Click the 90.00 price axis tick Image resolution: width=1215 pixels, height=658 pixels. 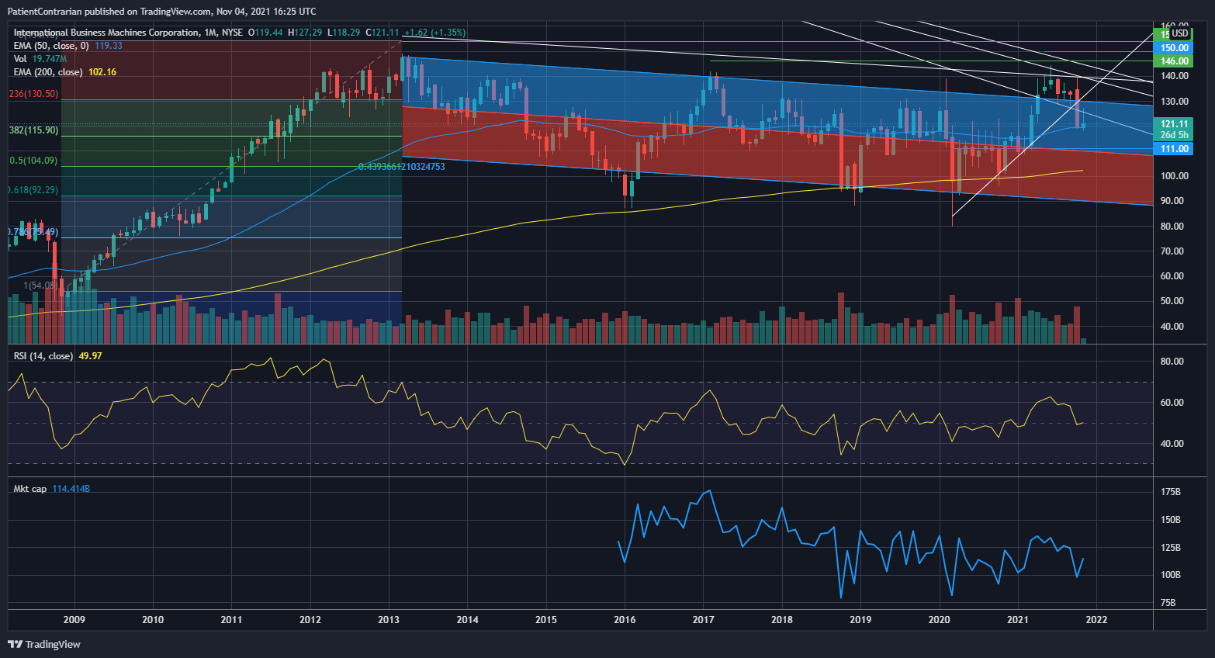tap(1172, 201)
